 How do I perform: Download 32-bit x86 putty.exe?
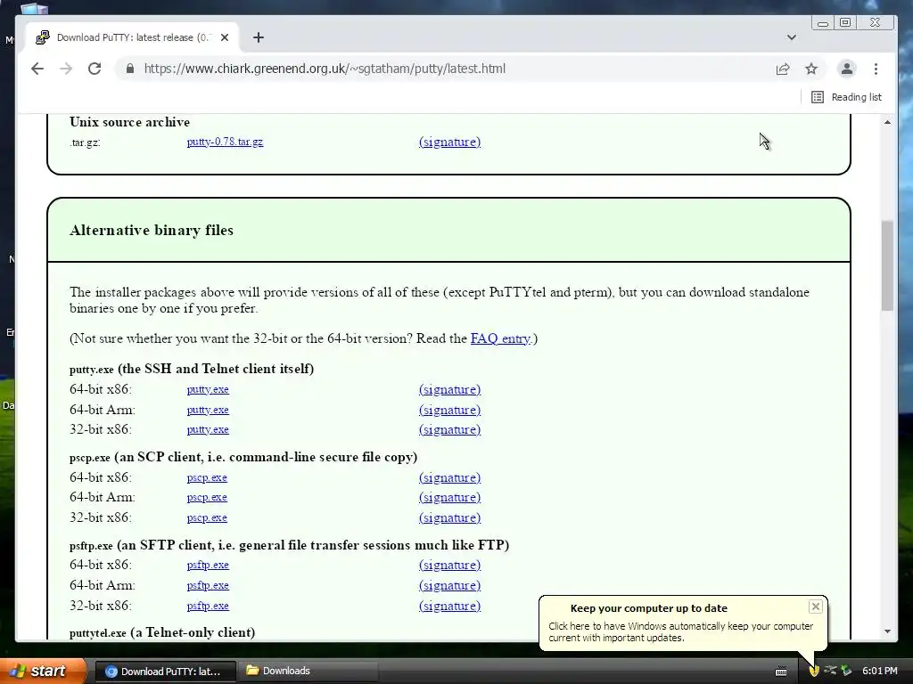pos(208,430)
